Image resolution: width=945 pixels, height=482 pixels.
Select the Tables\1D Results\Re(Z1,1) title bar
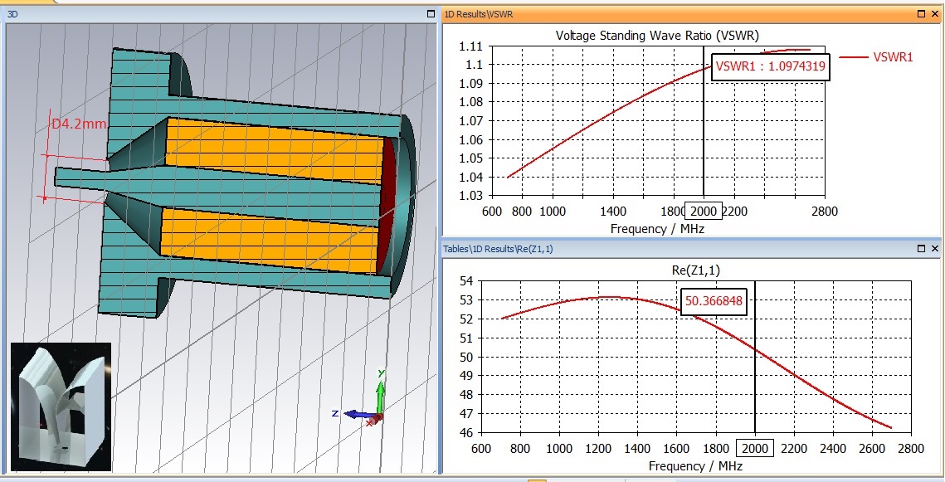click(x=692, y=248)
